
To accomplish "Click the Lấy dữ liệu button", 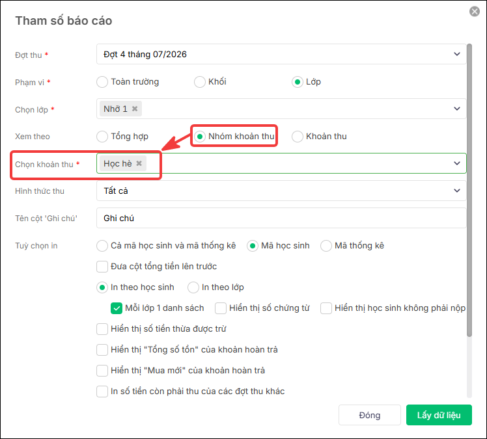I will 439,415.
